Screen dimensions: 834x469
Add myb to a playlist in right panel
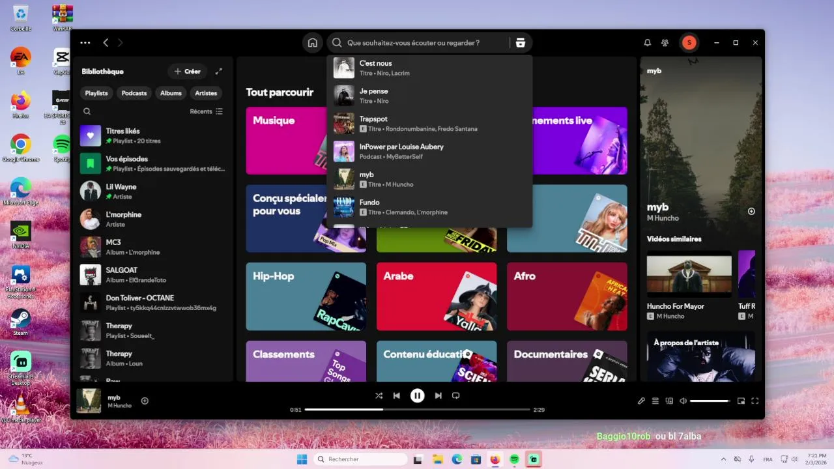pos(751,211)
